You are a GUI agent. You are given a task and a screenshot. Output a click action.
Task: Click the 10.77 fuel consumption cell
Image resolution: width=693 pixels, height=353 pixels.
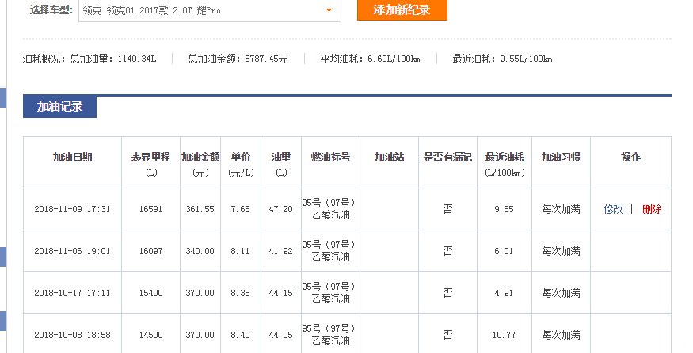coord(504,335)
